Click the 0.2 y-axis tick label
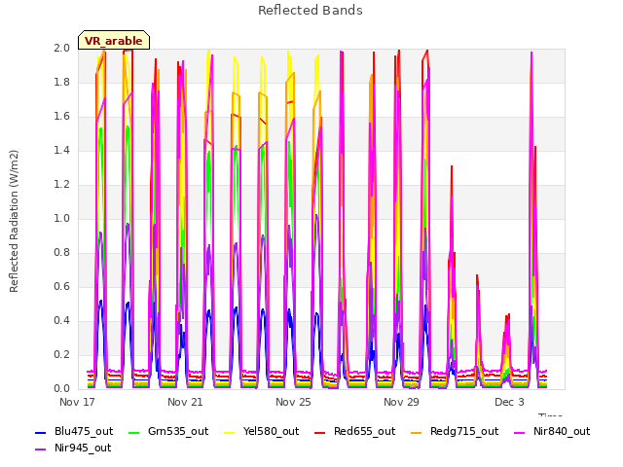Viewport: 623px width, 467px height. coord(61,354)
